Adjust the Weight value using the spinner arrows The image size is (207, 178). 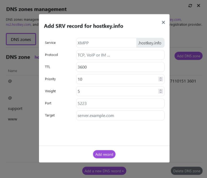(x=160, y=91)
